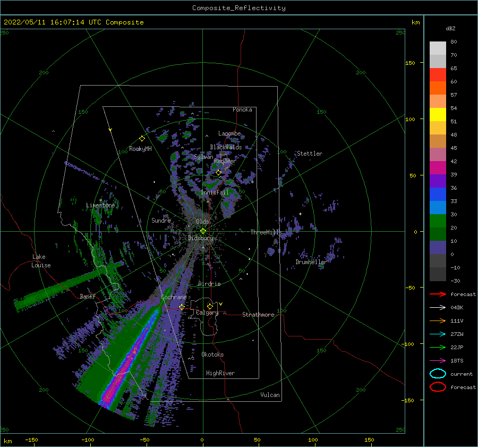Select the red forecast arrow legend icon
478x447 pixels.
(438, 294)
